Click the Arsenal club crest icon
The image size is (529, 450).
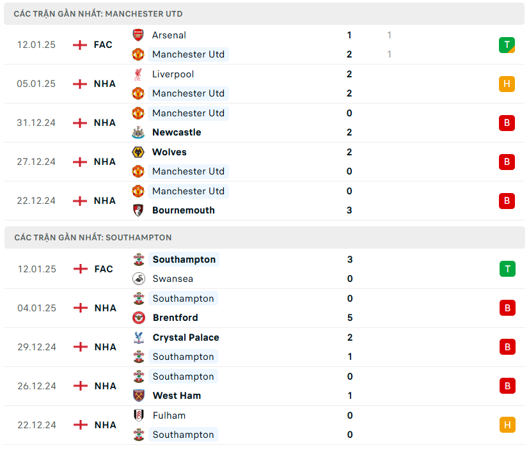click(x=138, y=35)
